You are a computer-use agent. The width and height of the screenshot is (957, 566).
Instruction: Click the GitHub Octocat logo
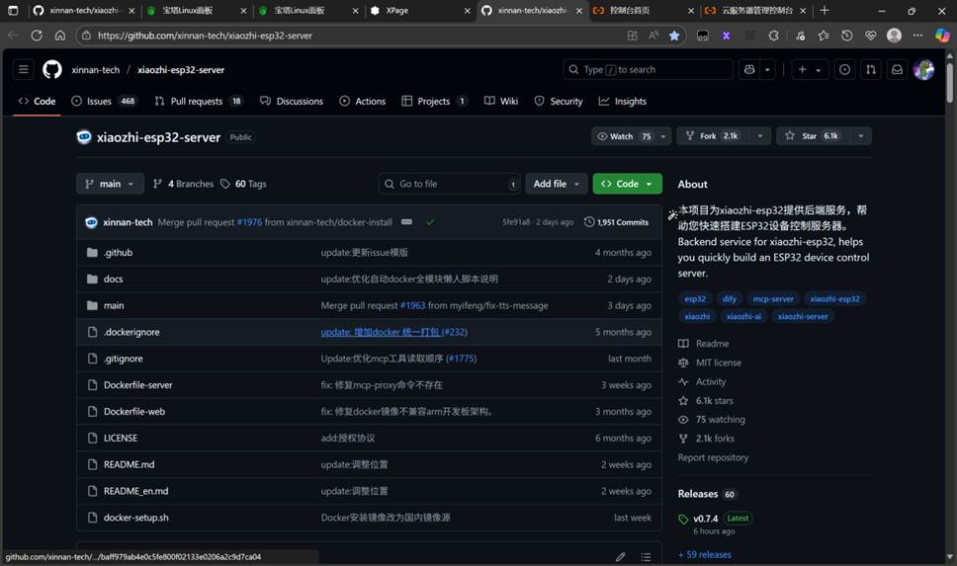click(x=51, y=70)
